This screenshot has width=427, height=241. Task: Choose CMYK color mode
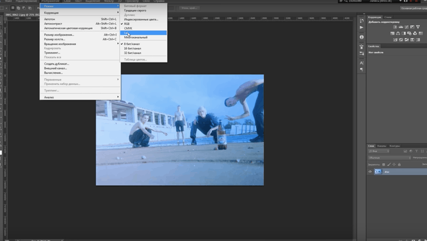[144, 28]
